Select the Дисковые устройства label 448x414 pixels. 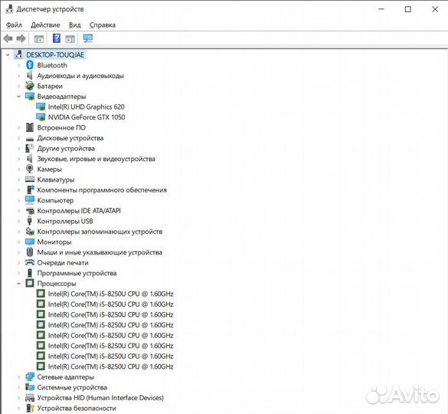tap(70, 138)
